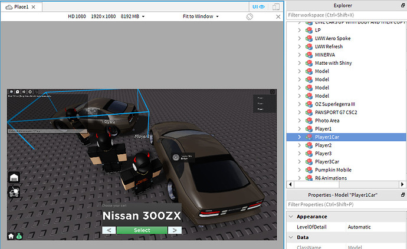Select the Pumpkin Mobile tree item

click(x=333, y=170)
